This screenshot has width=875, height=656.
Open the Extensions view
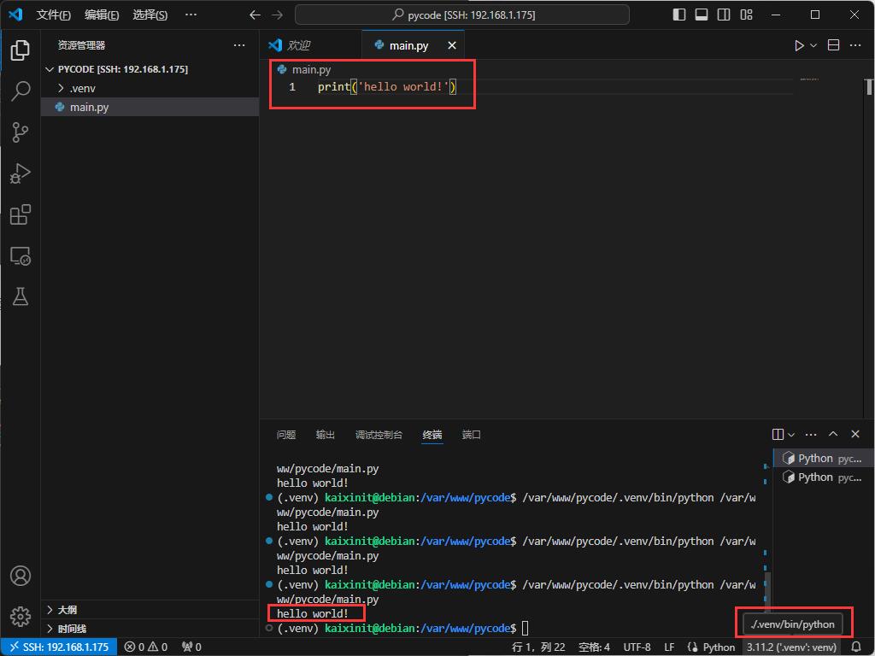(21, 214)
